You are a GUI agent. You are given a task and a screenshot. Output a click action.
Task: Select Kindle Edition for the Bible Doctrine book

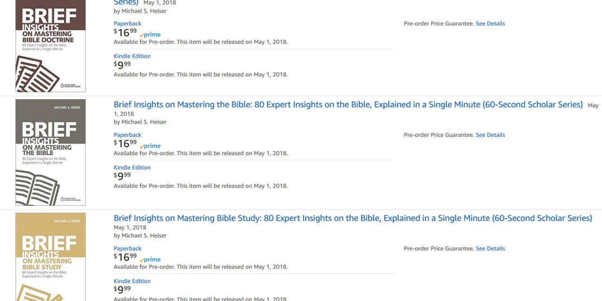tap(132, 56)
